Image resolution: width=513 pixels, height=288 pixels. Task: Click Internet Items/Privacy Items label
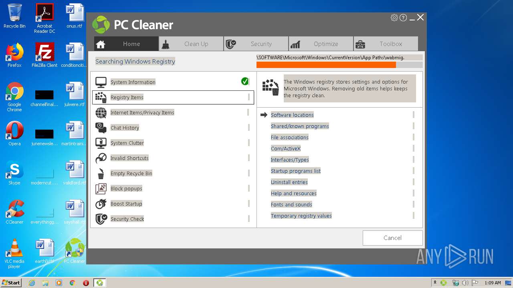142,112
